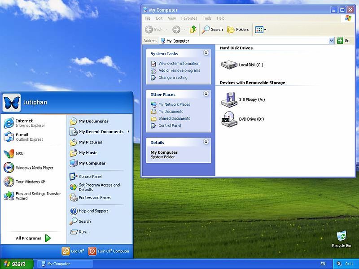
Task: Click the Search toolbar button
Action: tap(212, 30)
